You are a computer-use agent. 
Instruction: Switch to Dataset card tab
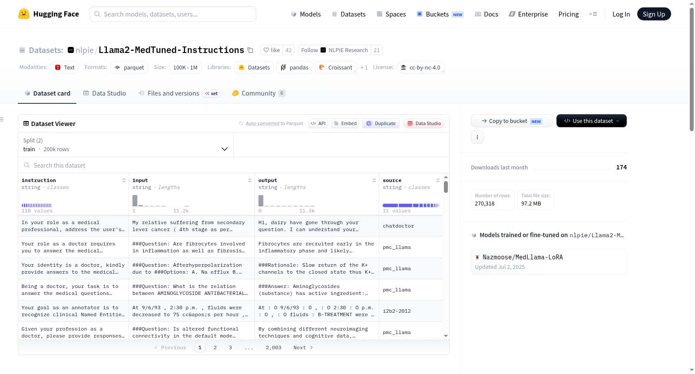pyautogui.click(x=47, y=93)
